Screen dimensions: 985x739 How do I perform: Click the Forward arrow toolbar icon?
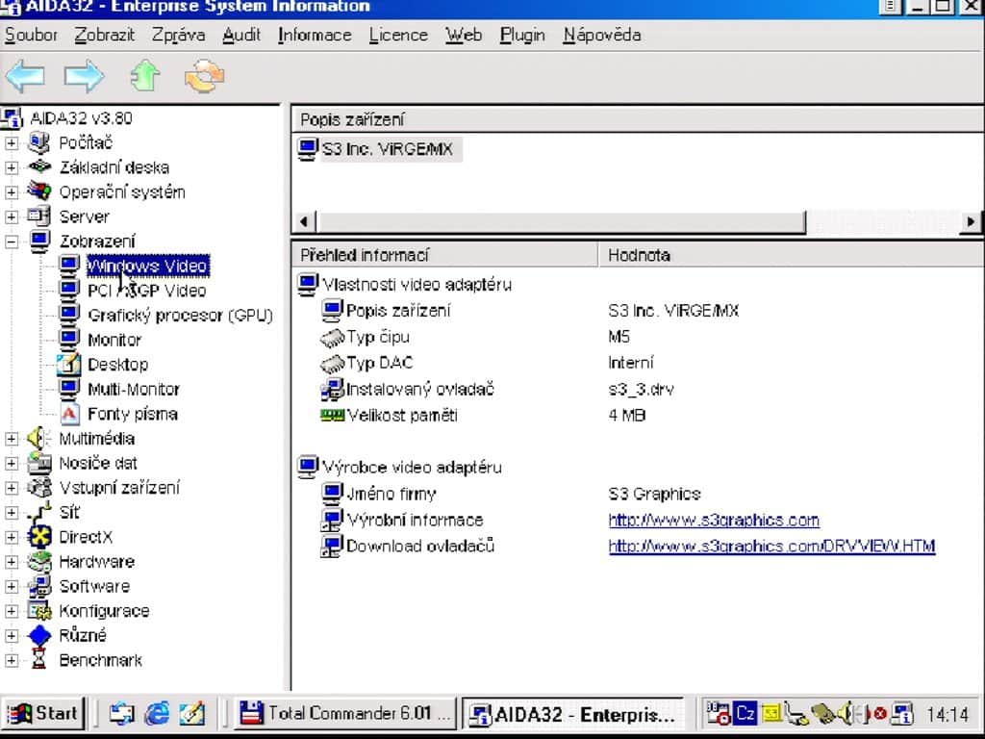point(85,77)
